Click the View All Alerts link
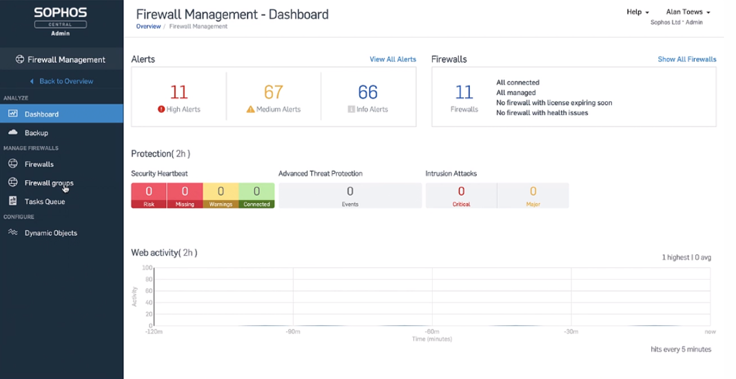This screenshot has width=736, height=379. pos(393,59)
